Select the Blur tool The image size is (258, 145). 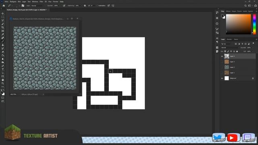point(3,59)
